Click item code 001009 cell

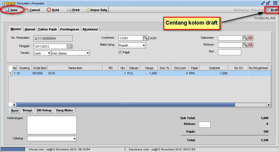click(x=39, y=73)
